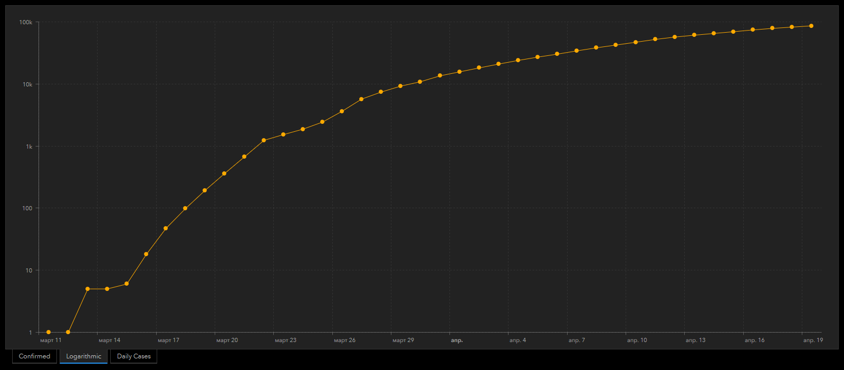Click the second data point at value 1

(68, 332)
